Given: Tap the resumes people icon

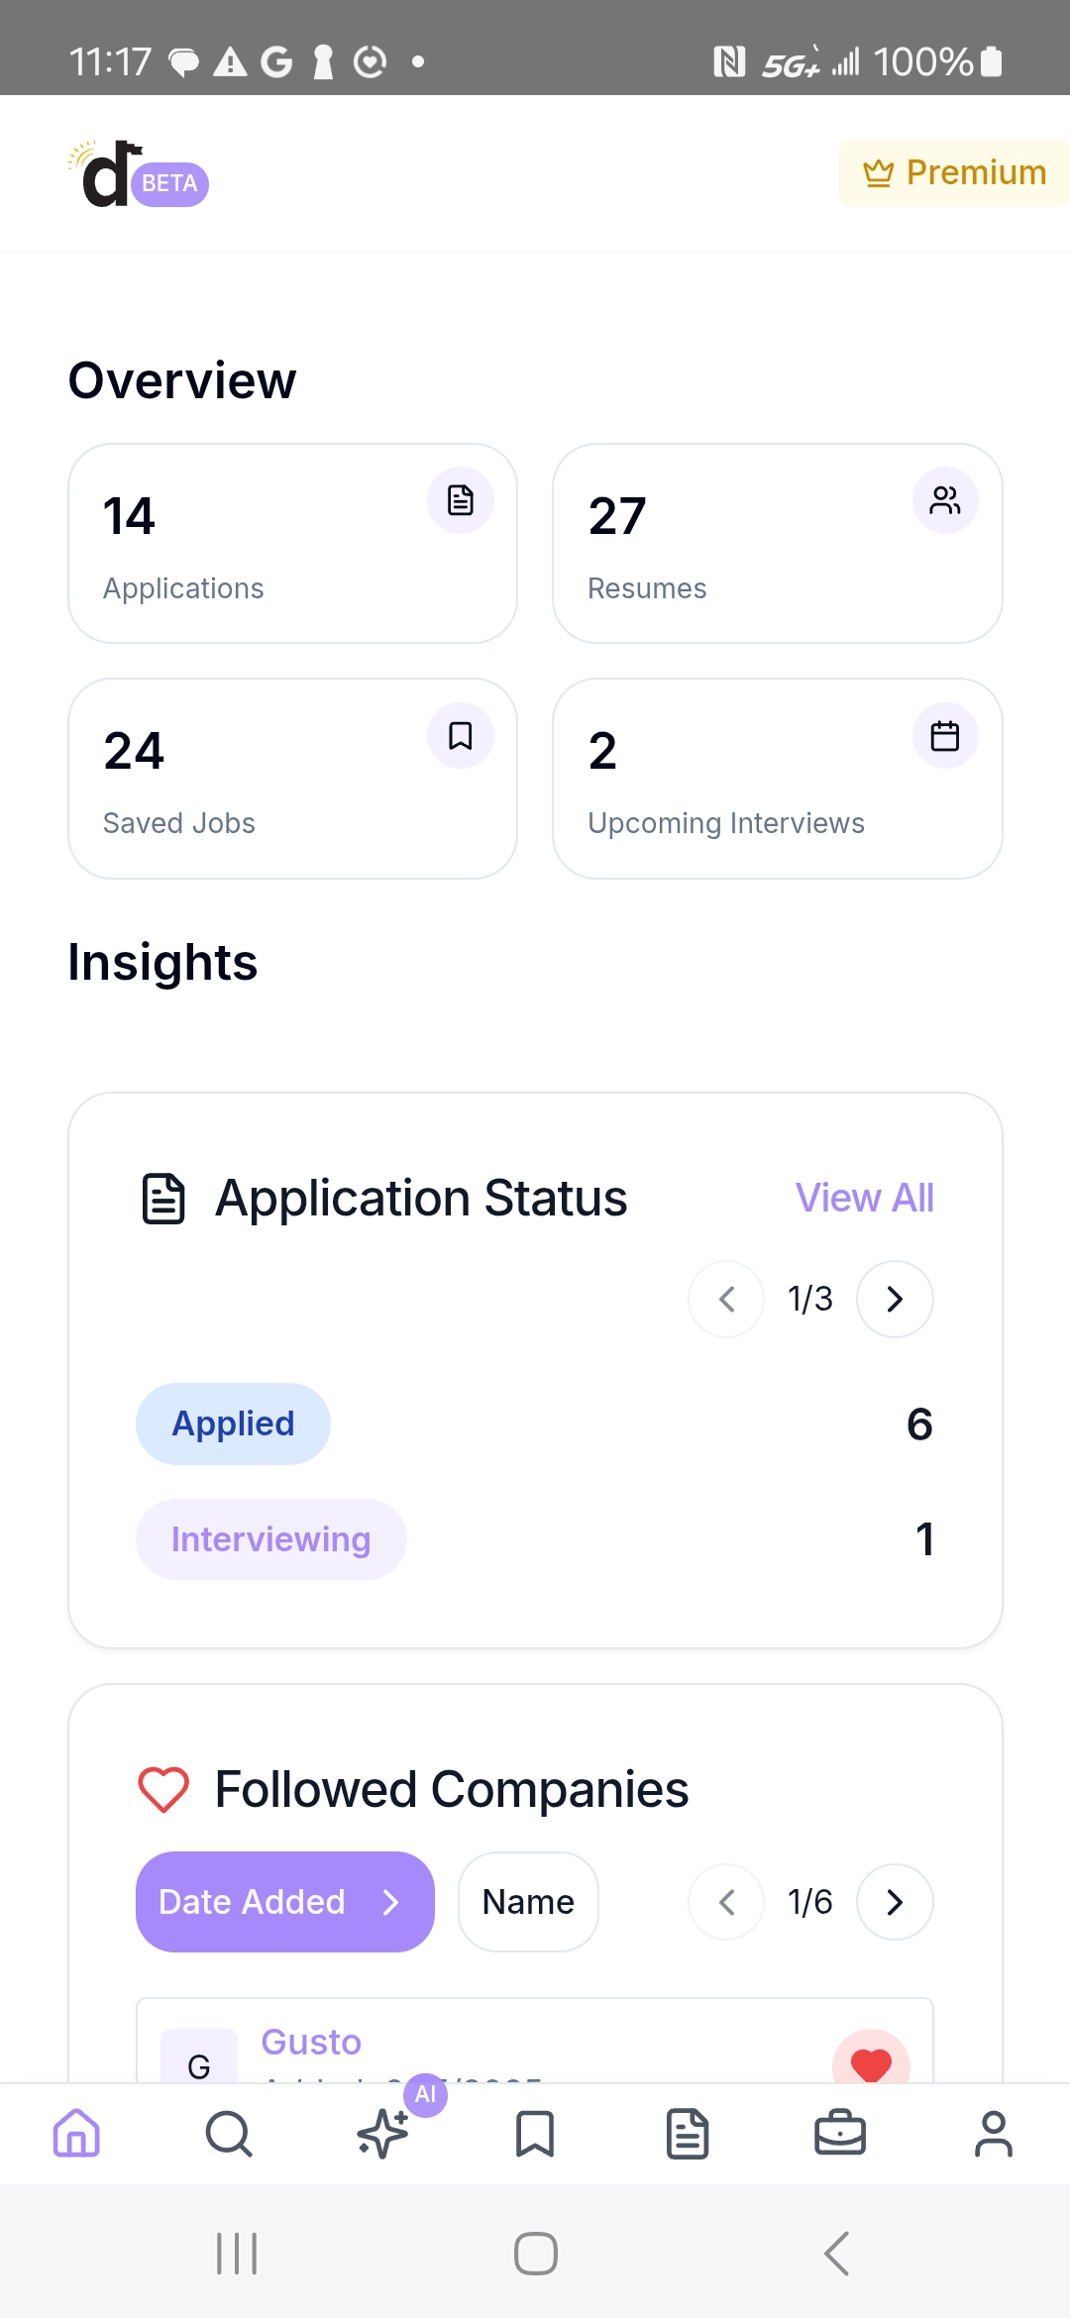Looking at the screenshot, I should 945,500.
